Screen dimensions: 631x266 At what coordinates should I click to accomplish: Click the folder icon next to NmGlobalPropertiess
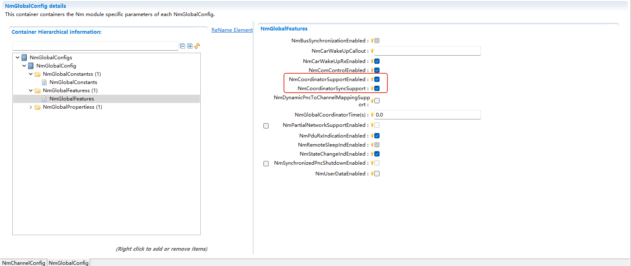(x=38, y=107)
